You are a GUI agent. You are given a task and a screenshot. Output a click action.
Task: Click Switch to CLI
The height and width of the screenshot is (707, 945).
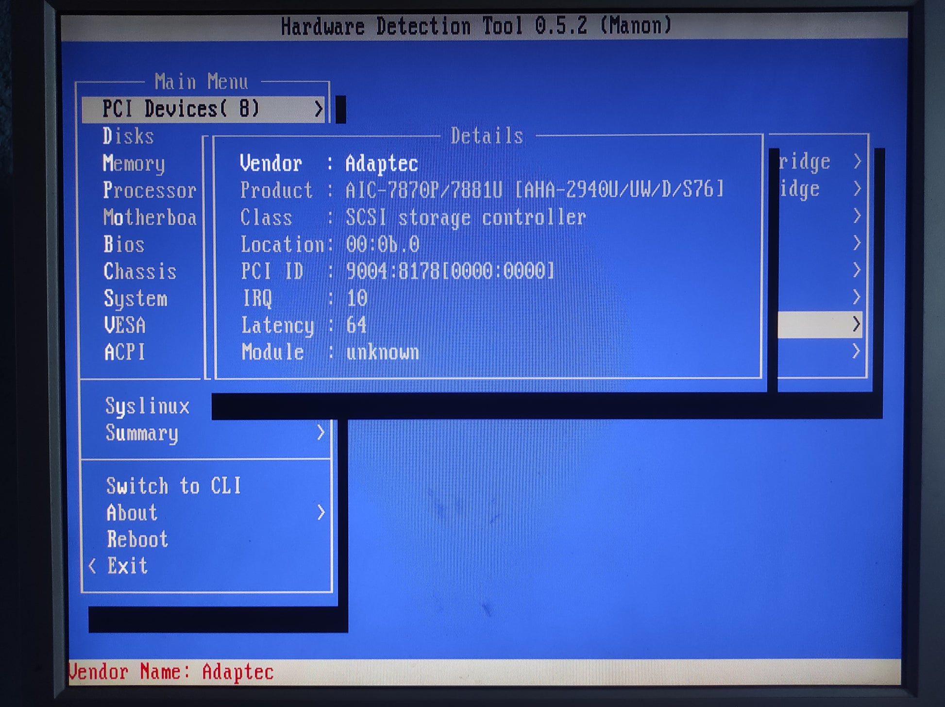coord(173,486)
